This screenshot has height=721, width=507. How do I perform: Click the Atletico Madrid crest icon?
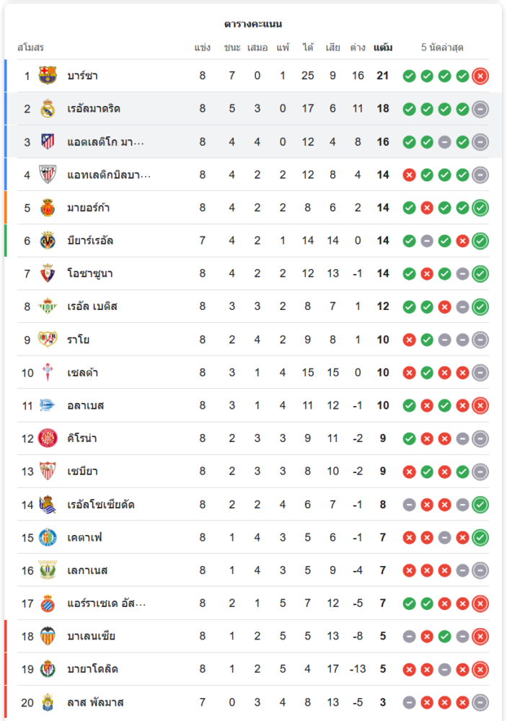pos(48,142)
